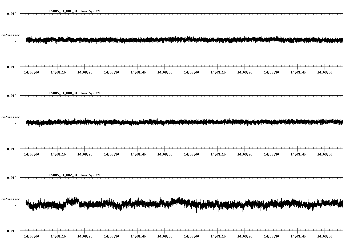Click the zero axis label on HNZ plot
The height and width of the screenshot is (246, 362).
(x=15, y=204)
